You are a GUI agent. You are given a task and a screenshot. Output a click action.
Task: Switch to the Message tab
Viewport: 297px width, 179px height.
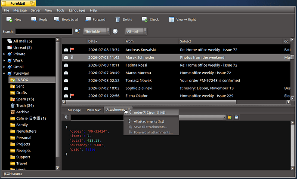pyautogui.click(x=74, y=110)
